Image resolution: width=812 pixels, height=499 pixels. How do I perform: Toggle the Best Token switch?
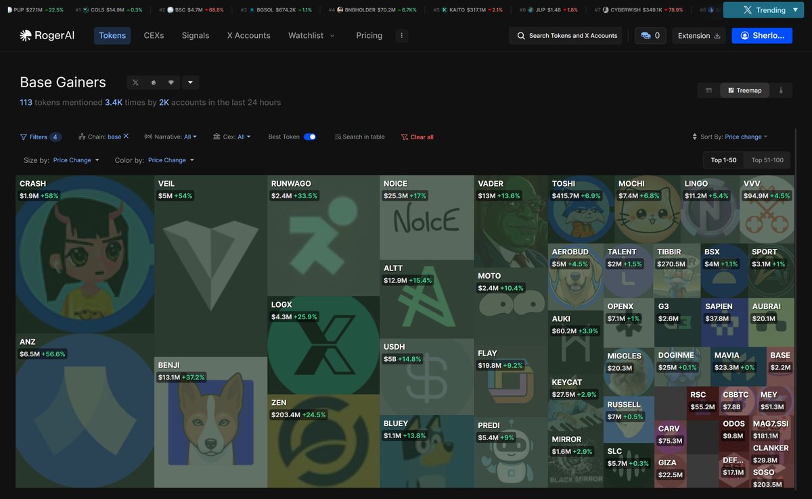tap(310, 137)
